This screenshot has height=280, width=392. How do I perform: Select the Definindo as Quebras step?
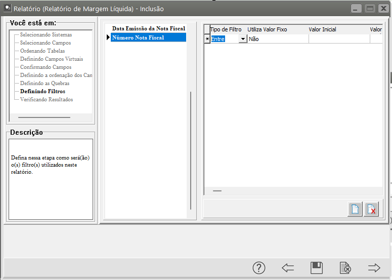pos(45,83)
